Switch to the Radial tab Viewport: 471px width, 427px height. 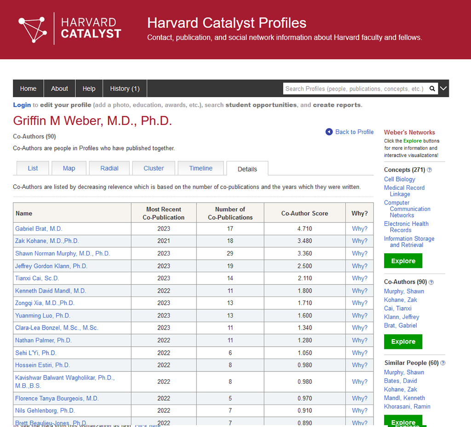(109, 168)
